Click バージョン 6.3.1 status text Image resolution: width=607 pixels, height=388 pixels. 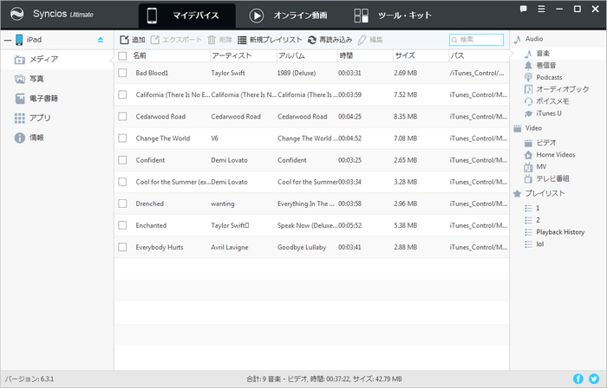29,379
